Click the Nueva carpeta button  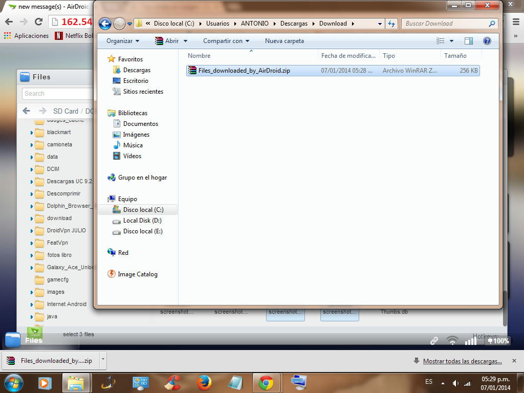pyautogui.click(x=284, y=41)
